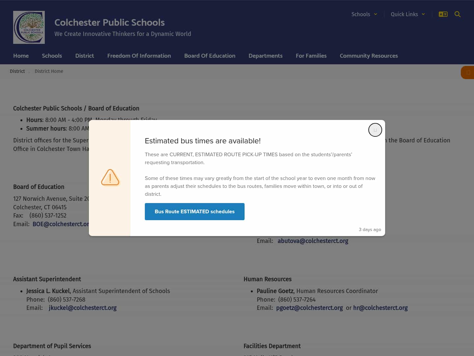Click the BOE@colchesterct.org email link
The image size is (474, 356).
[61, 224]
